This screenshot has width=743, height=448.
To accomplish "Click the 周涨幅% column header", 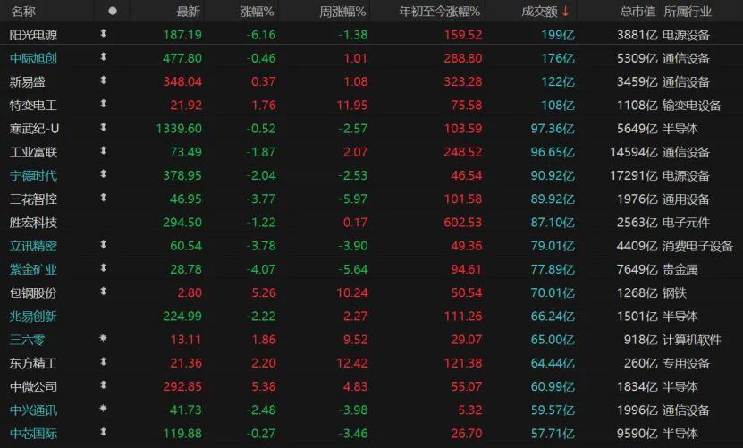I will 342,11.
